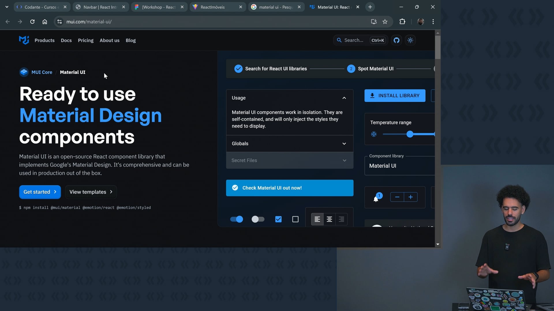Screen dimensions: 554x311
Task: Switch to the ReactImóveis browser tab
Action: pyautogui.click(x=213, y=7)
